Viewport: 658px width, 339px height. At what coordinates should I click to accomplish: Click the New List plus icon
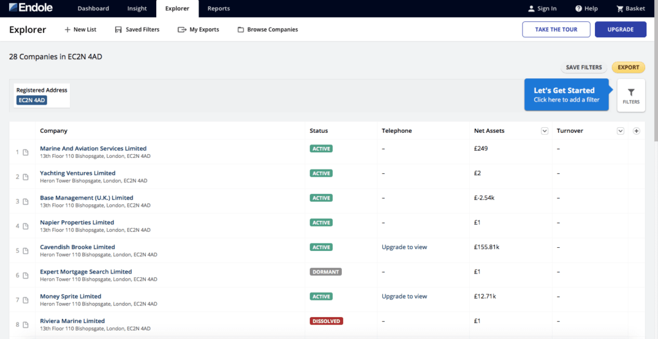pos(67,30)
